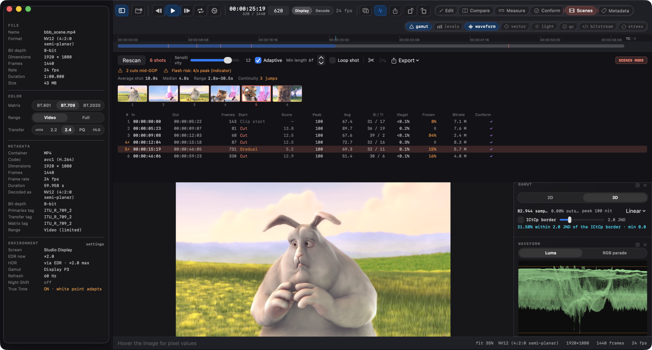Click the share/export icon in top toolbar
Image resolution: width=652 pixels, height=350 pixels.
[395, 11]
